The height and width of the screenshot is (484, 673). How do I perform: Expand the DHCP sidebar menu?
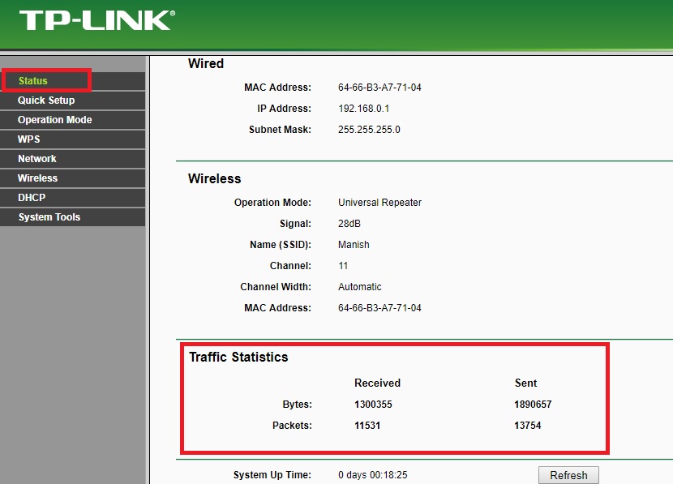pos(32,198)
